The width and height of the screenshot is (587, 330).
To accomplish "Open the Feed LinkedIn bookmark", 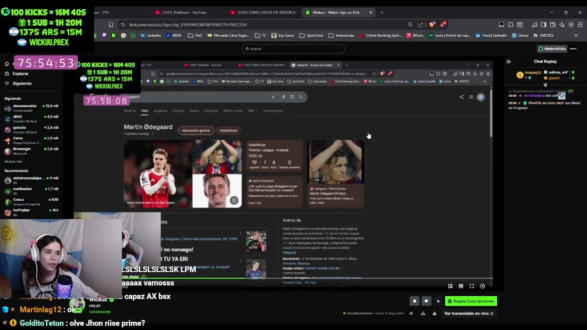I will point(491,35).
